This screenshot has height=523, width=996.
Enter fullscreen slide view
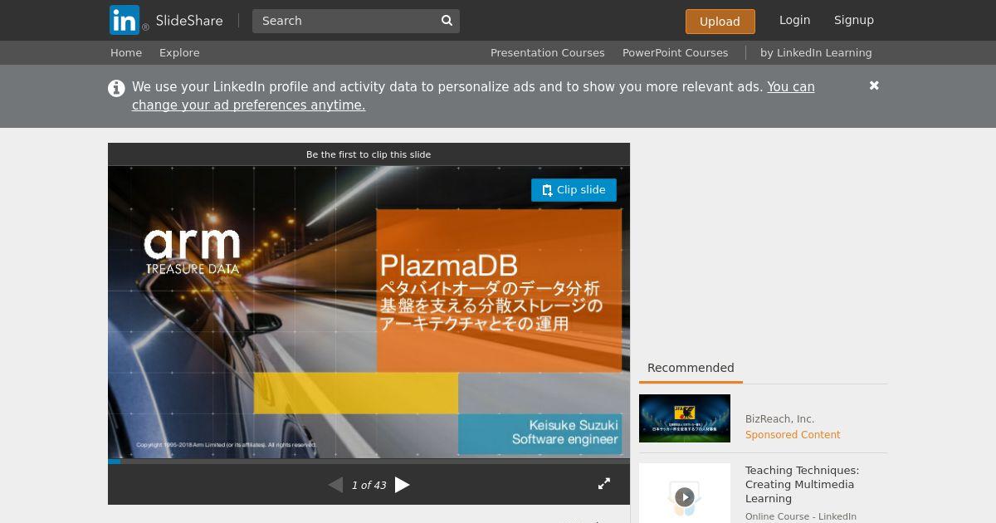604,483
